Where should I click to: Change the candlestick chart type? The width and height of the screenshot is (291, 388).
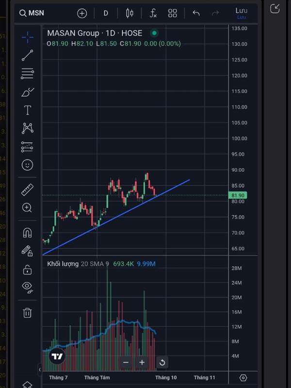pos(129,13)
